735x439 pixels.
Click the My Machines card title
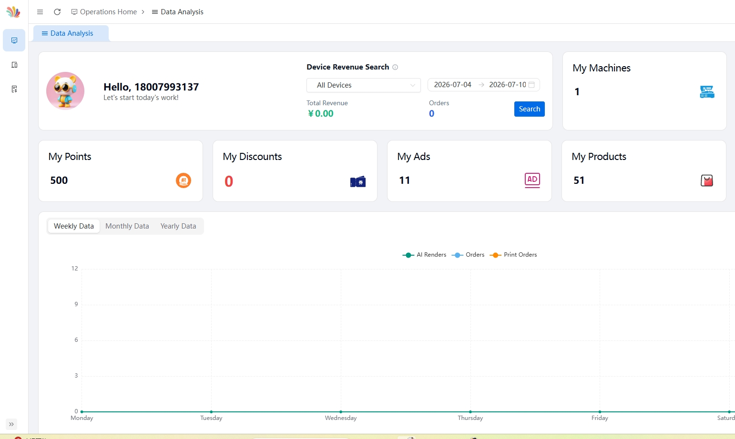(x=602, y=68)
